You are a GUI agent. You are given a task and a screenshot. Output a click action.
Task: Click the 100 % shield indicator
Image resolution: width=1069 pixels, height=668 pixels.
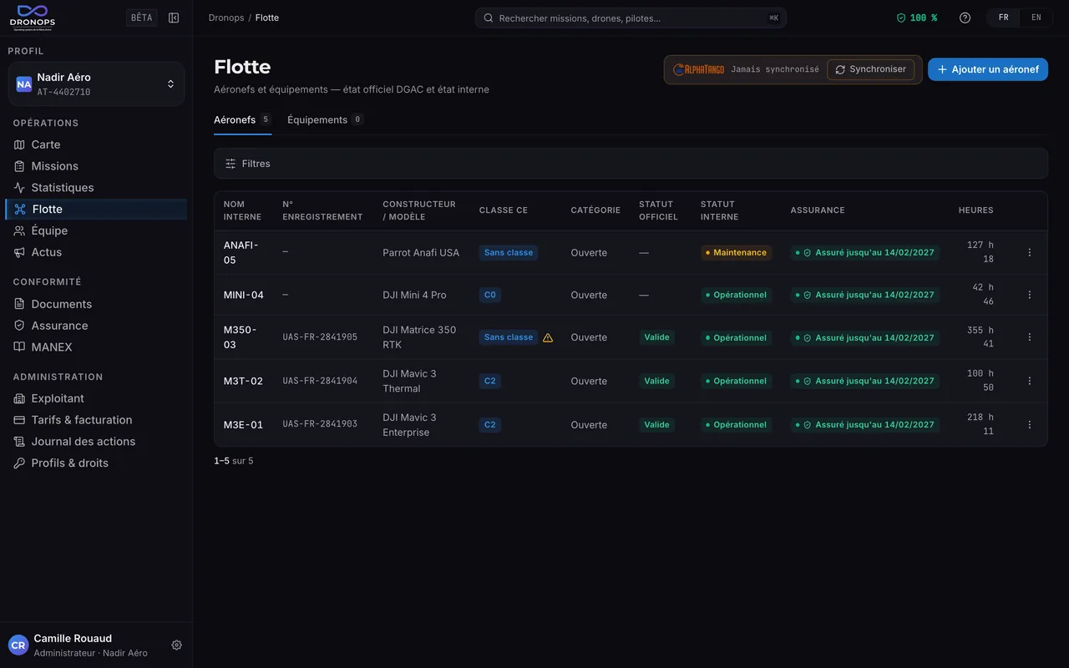(917, 18)
